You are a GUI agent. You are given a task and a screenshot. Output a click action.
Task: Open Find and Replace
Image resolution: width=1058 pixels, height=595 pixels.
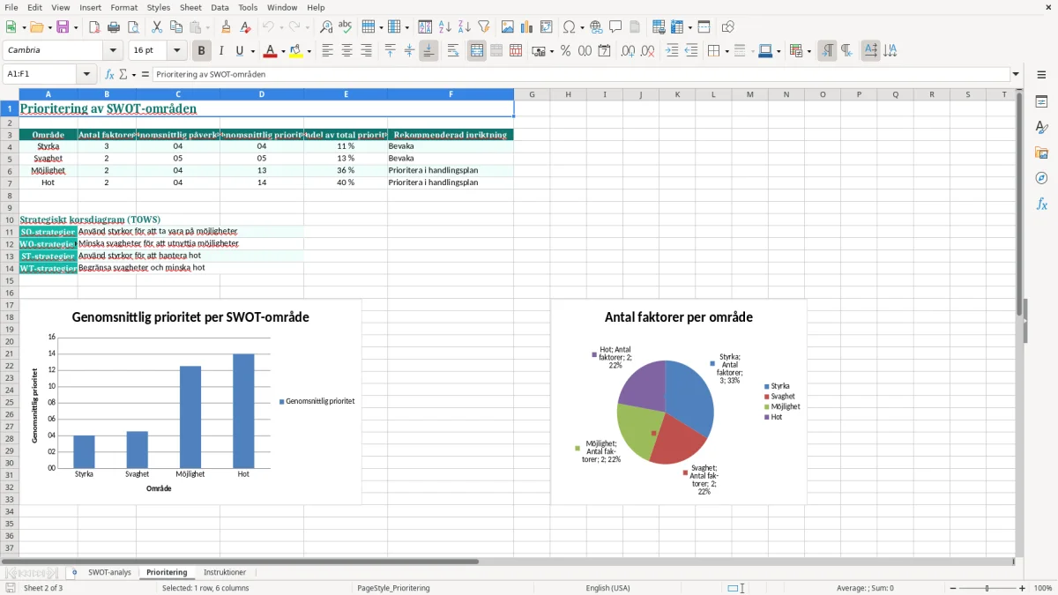326,27
